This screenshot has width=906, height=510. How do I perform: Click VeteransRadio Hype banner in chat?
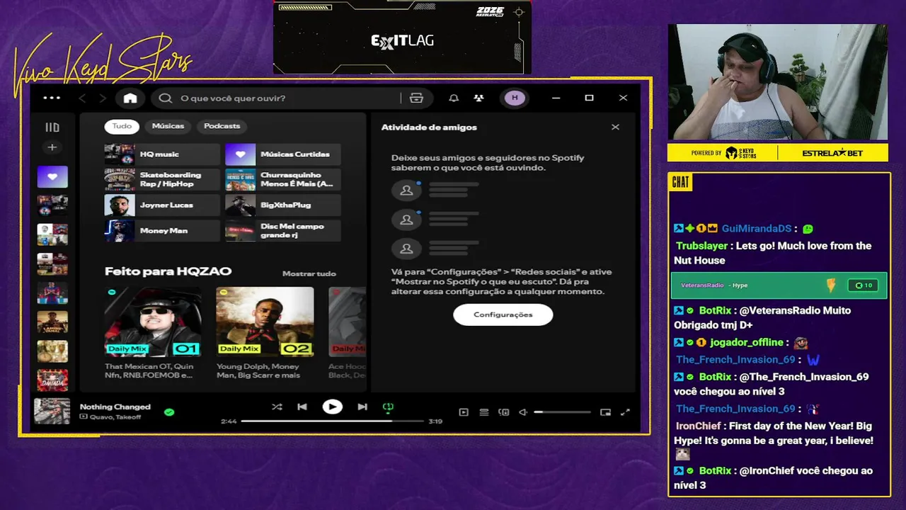[x=779, y=285]
